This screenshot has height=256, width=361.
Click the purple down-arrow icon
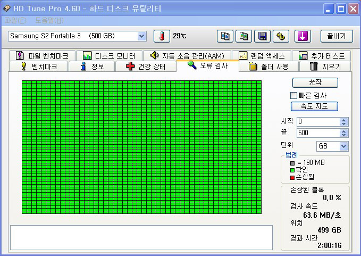(x=303, y=36)
